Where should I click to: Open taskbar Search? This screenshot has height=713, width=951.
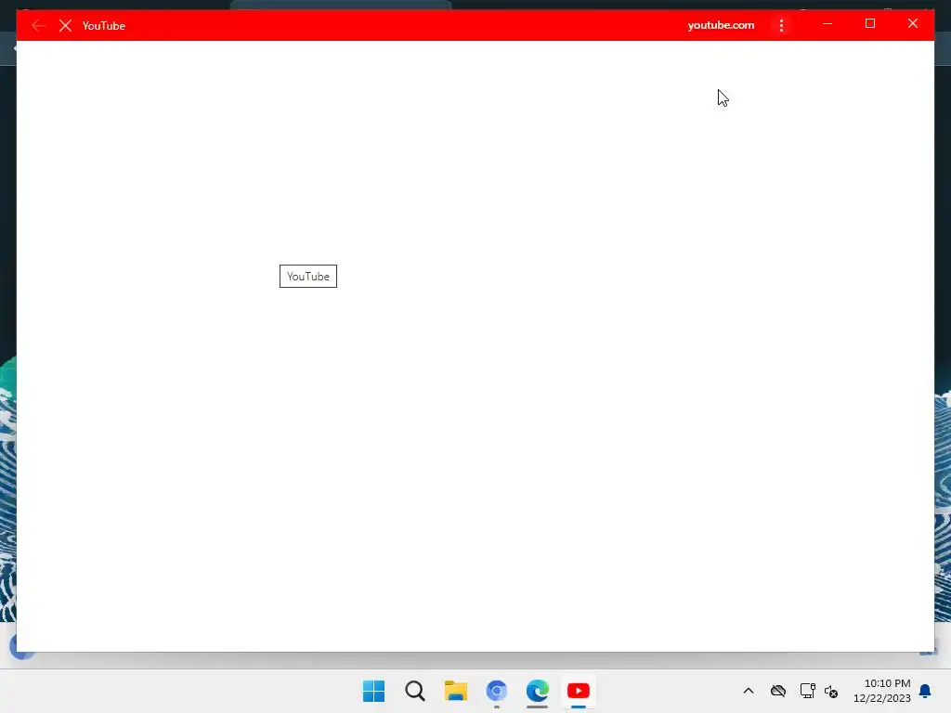[415, 691]
